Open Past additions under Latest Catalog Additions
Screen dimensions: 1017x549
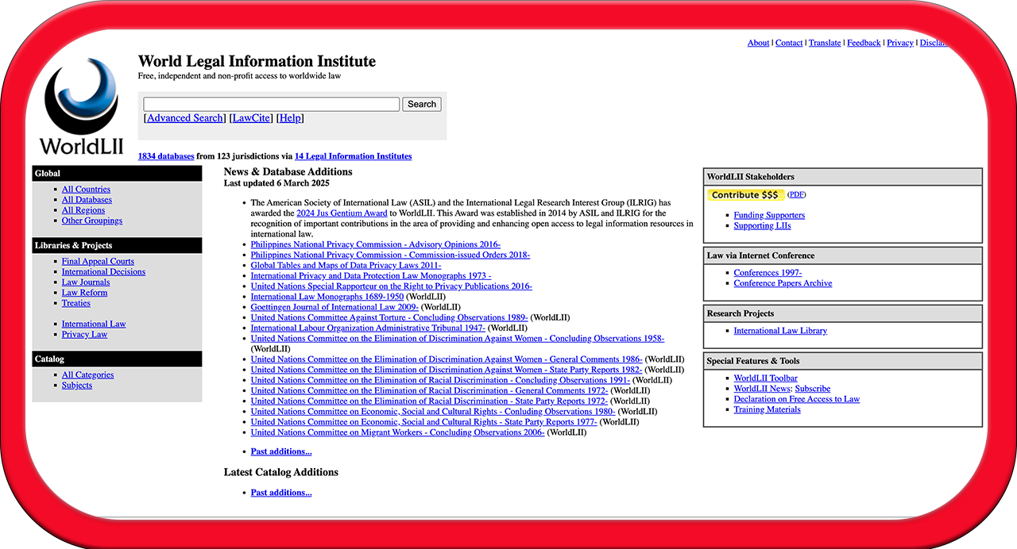281,493
